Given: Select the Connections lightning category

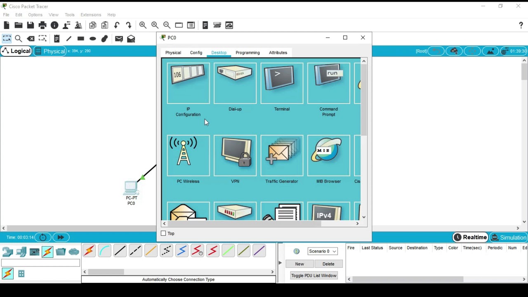Looking at the screenshot, I should [x=47, y=252].
